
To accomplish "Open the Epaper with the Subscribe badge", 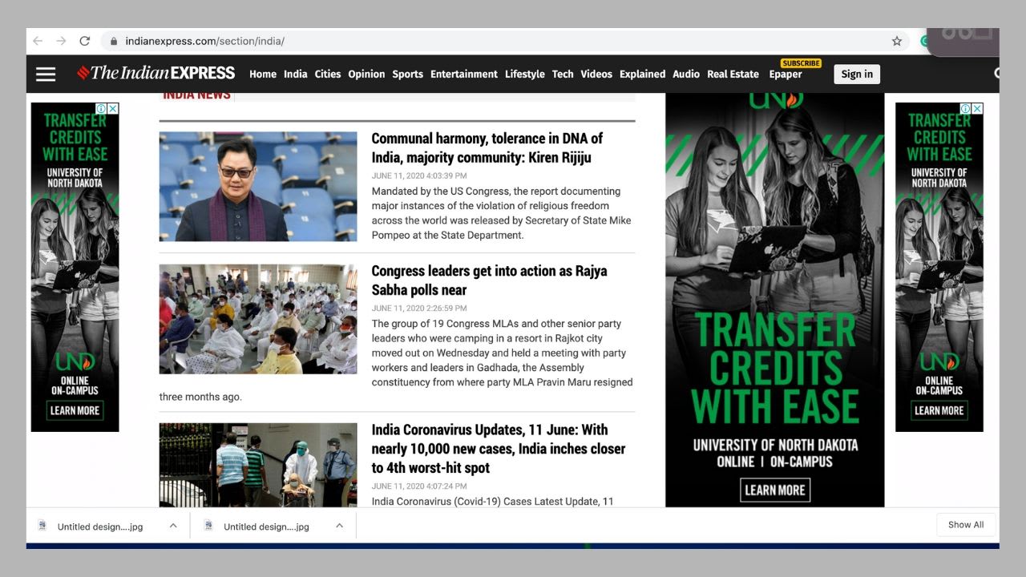I will [786, 75].
